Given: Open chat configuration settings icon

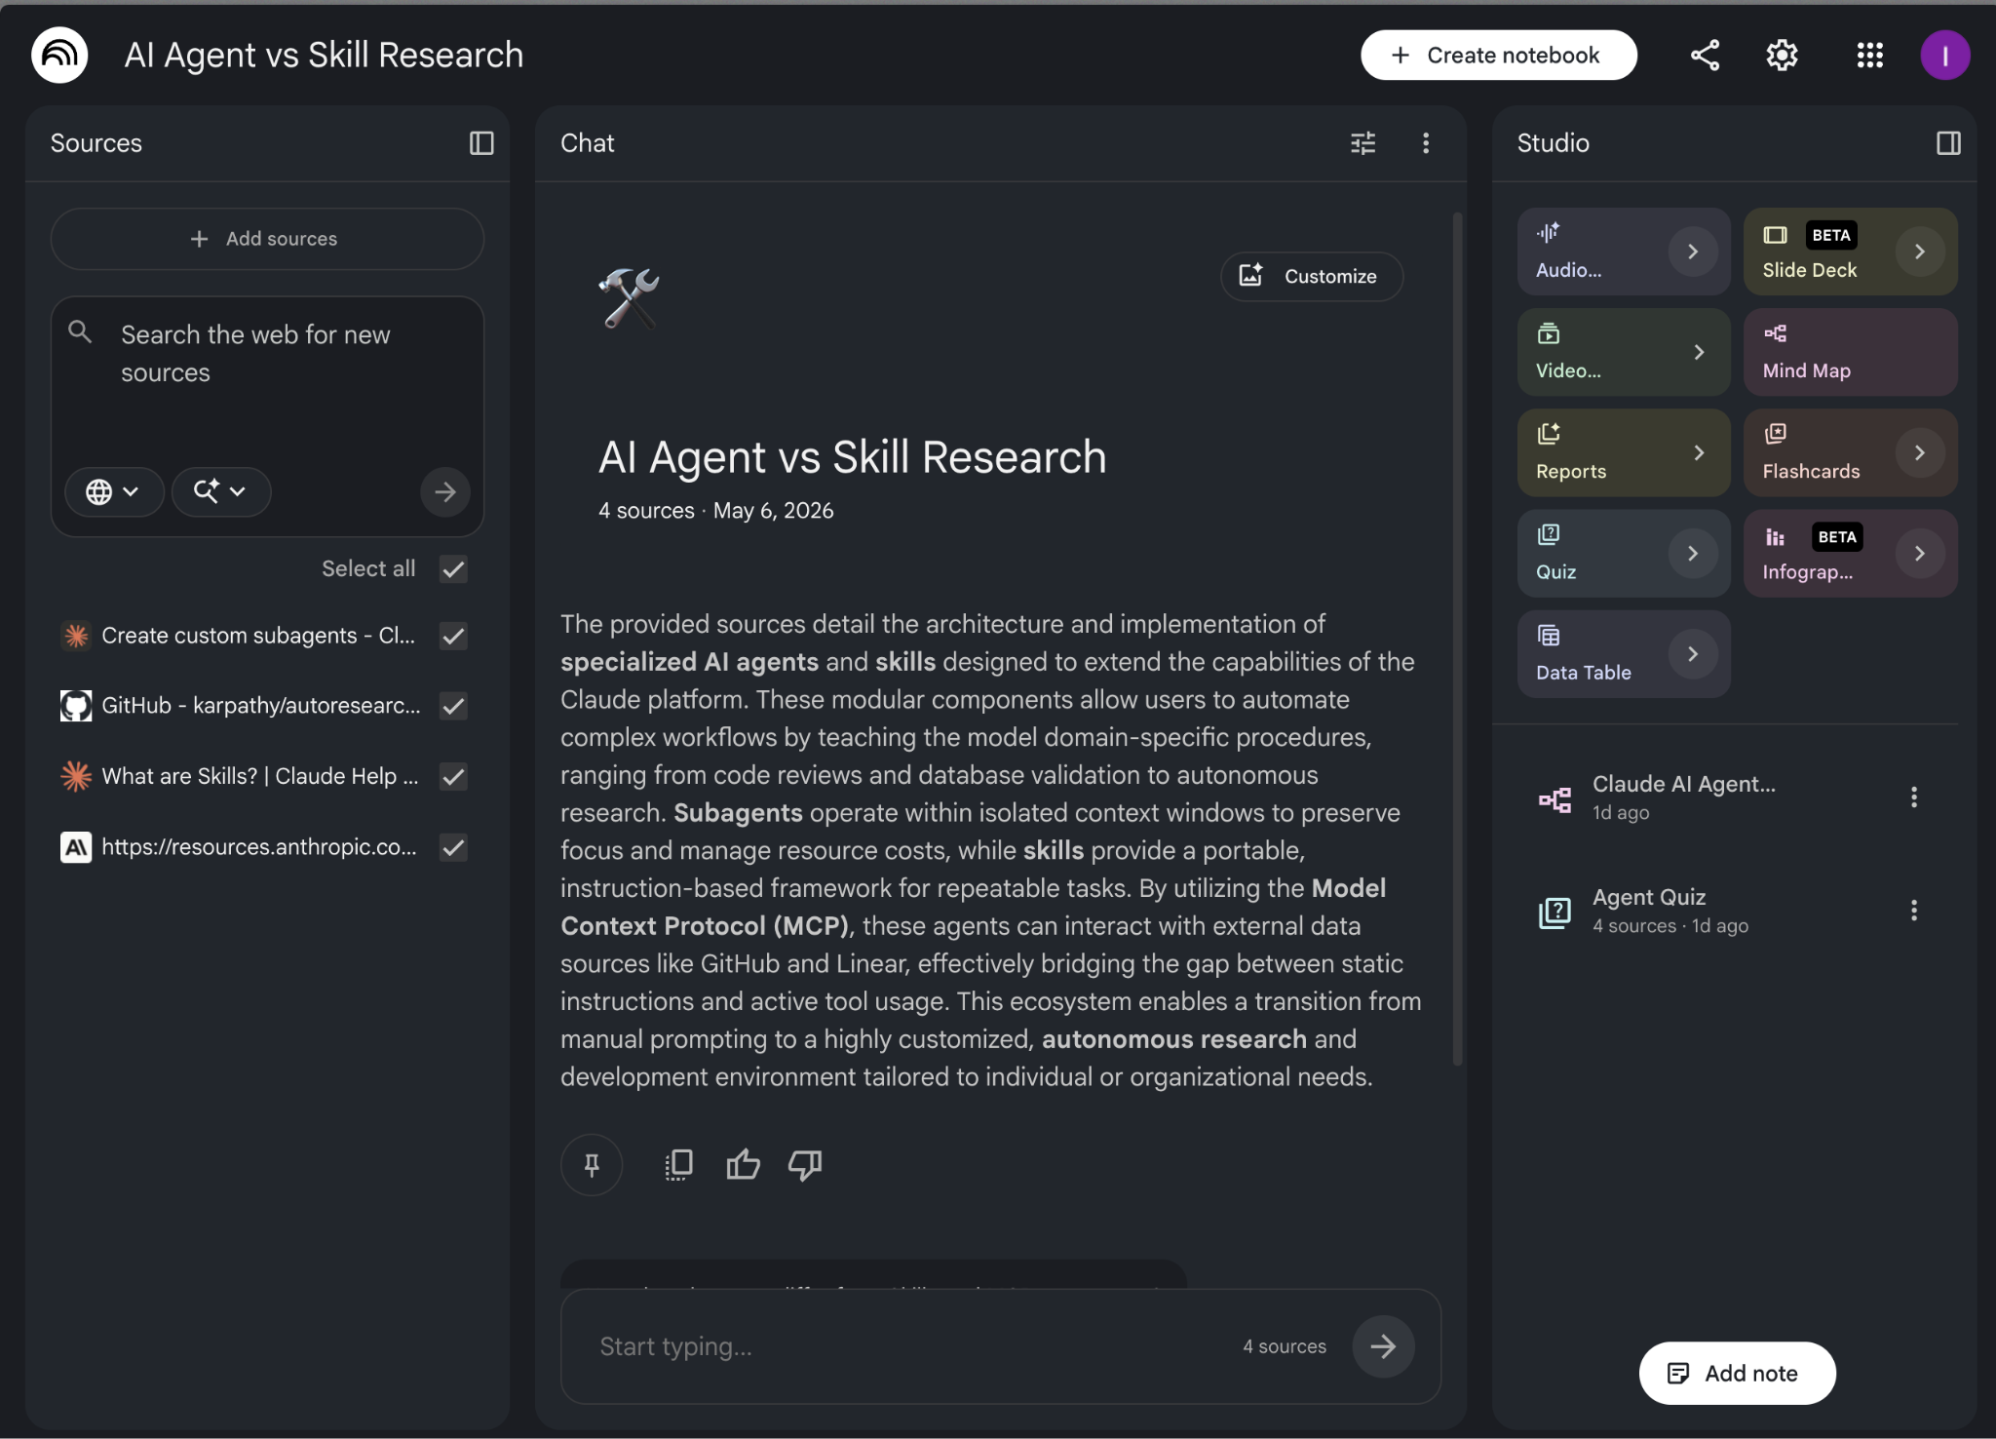Looking at the screenshot, I should [x=1363, y=143].
